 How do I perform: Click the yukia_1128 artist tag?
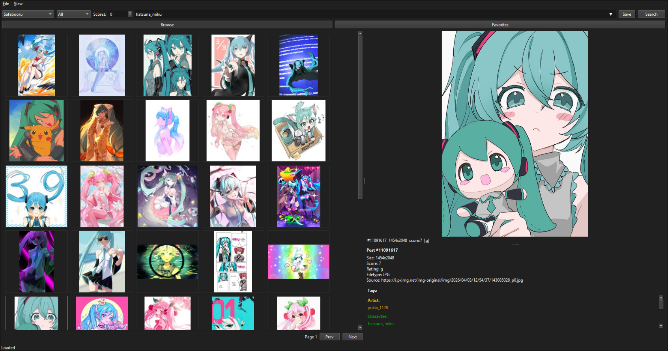tap(378, 308)
